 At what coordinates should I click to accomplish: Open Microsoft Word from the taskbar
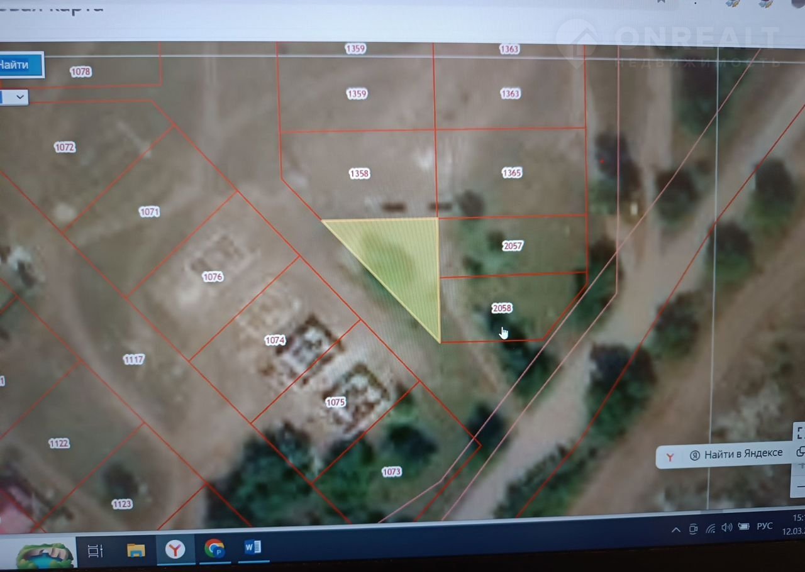253,547
